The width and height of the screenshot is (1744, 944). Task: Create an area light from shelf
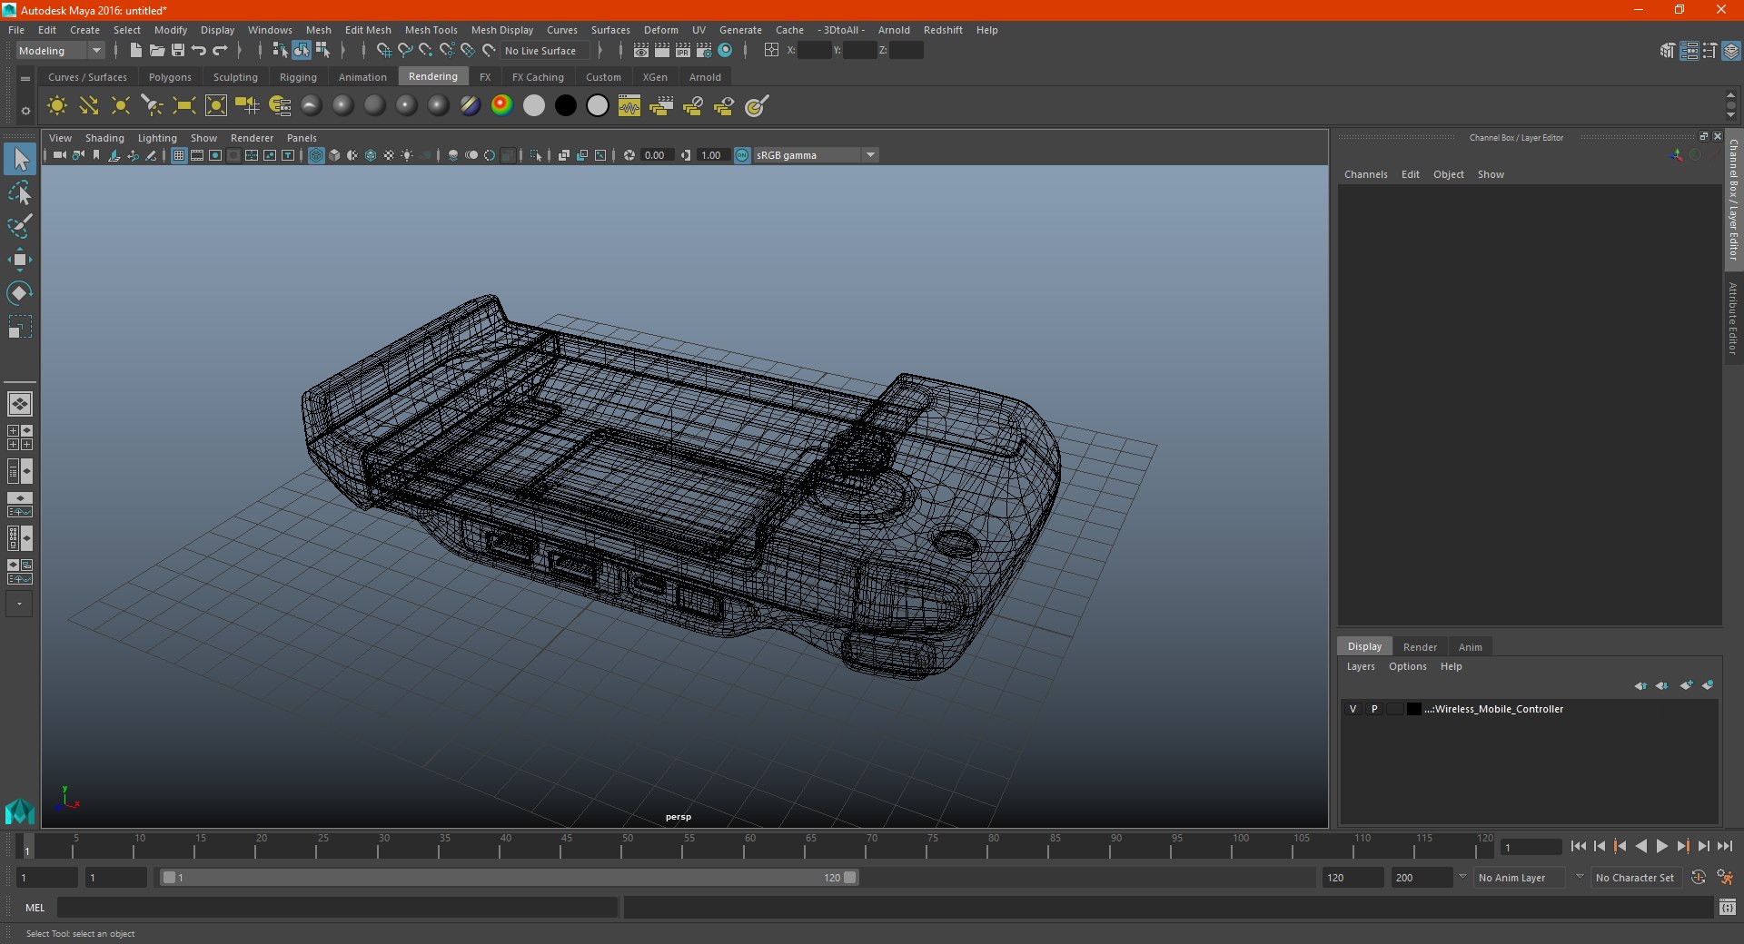pos(184,106)
